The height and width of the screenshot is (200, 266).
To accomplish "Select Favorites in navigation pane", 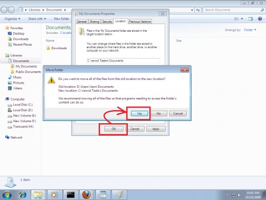I will pyautogui.click(x=16, y=28).
